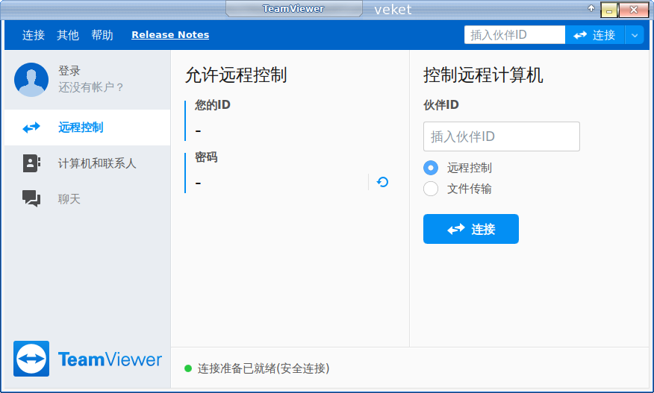Click the TeamViewer title bar tab

click(293, 9)
